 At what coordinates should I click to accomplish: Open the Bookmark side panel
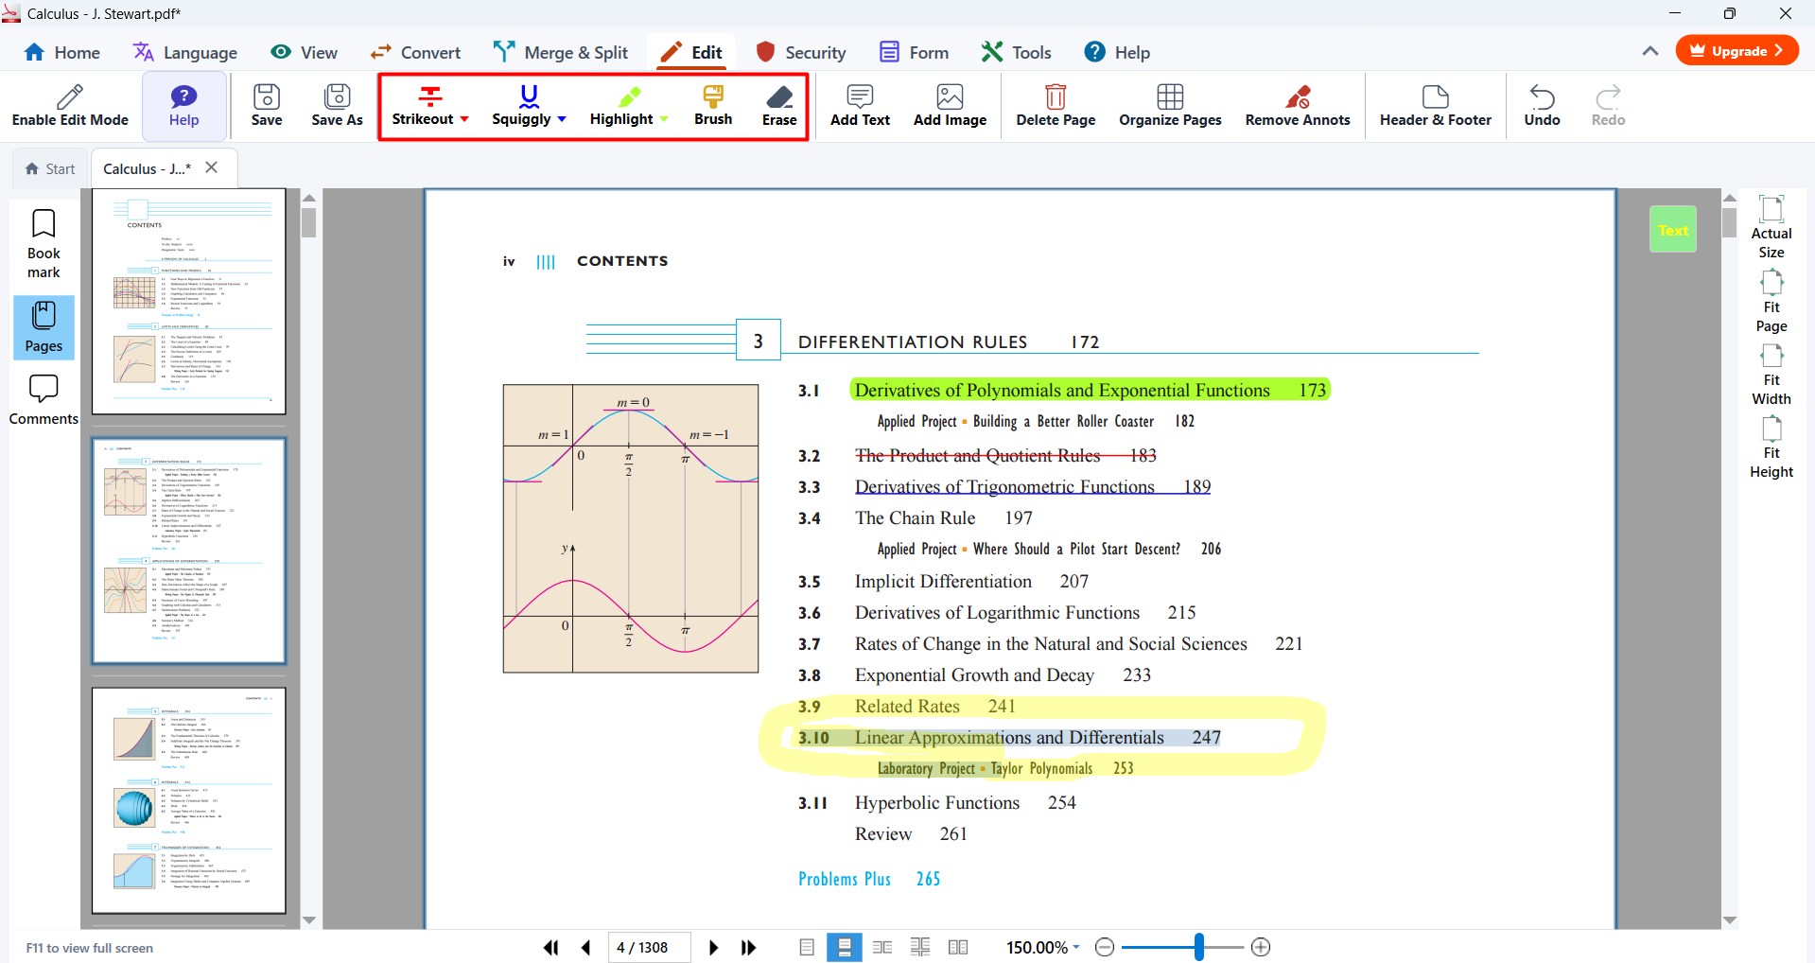[44, 243]
